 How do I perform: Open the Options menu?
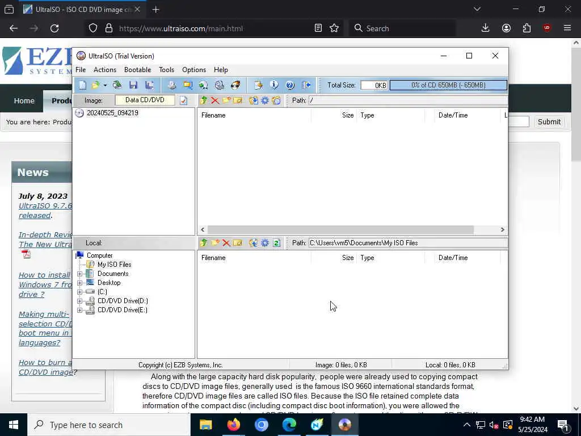tap(194, 70)
